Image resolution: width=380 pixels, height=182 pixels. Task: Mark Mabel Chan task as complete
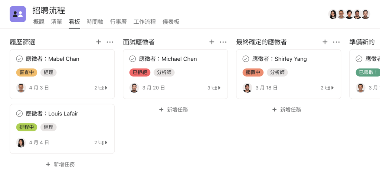click(19, 59)
